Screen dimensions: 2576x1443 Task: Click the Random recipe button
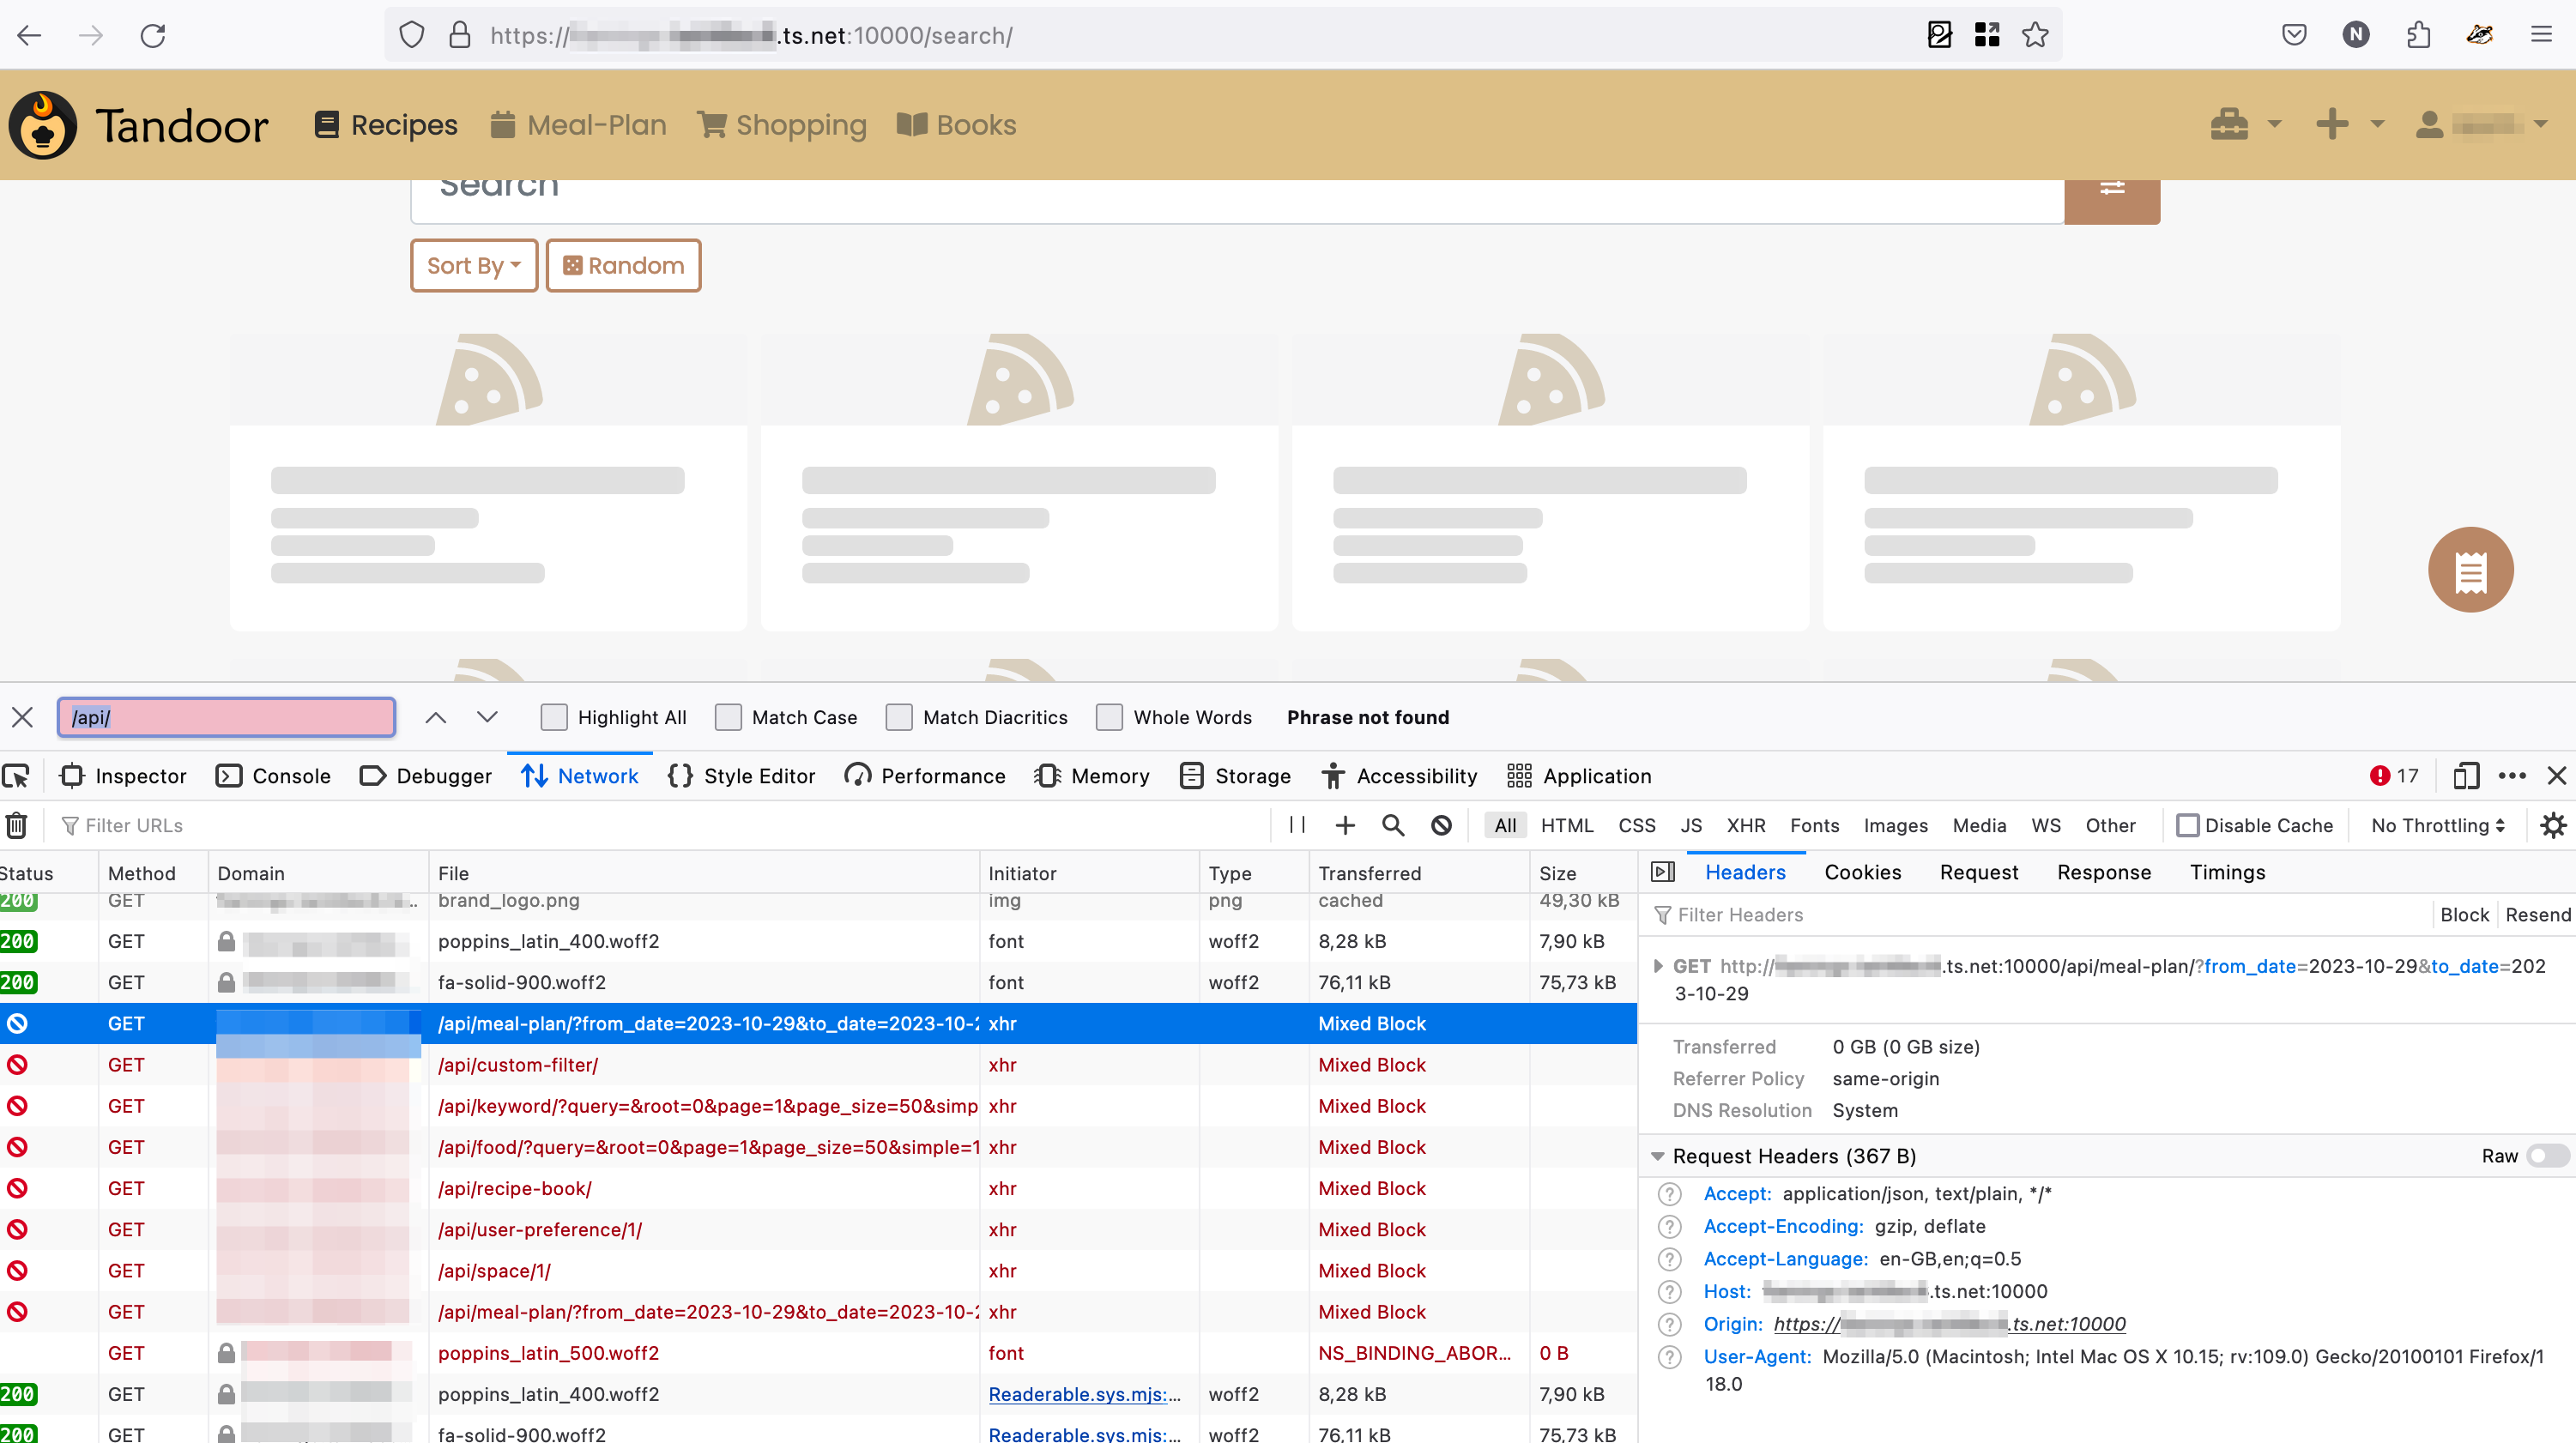622,265
